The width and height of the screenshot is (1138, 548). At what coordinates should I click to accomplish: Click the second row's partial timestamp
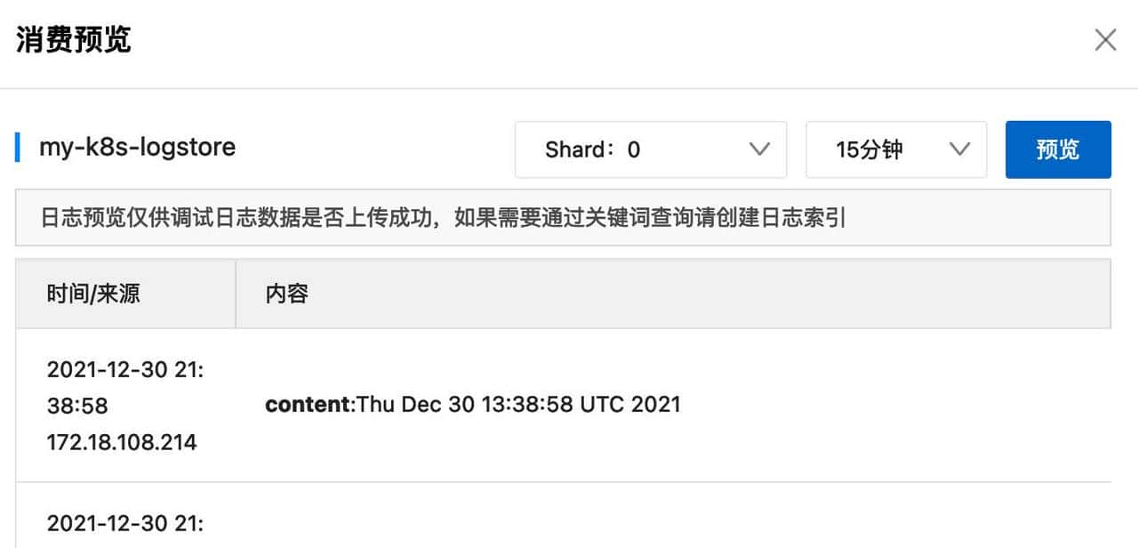pyautogui.click(x=124, y=523)
